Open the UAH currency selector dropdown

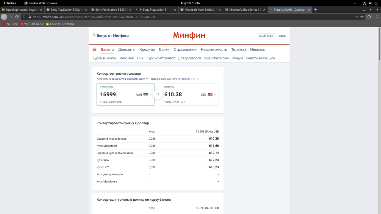click(144, 95)
